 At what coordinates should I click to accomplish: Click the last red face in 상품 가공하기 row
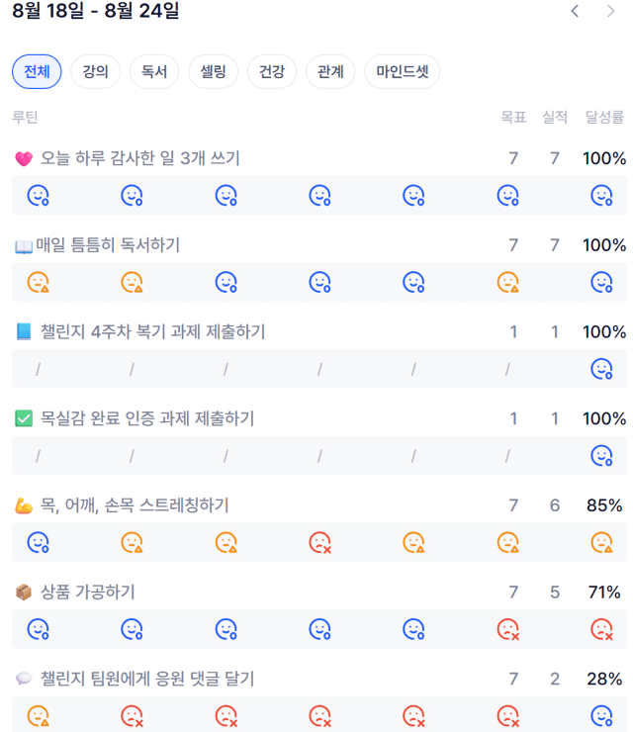[601, 629]
